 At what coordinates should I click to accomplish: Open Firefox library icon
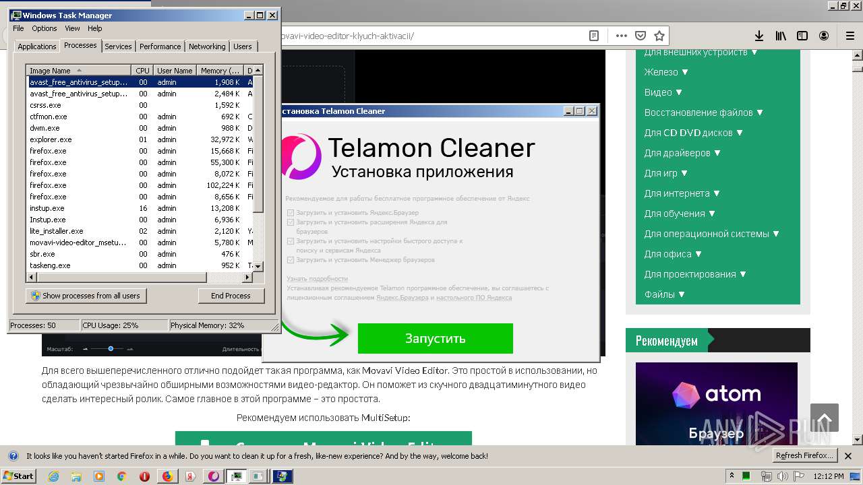pyautogui.click(x=781, y=36)
